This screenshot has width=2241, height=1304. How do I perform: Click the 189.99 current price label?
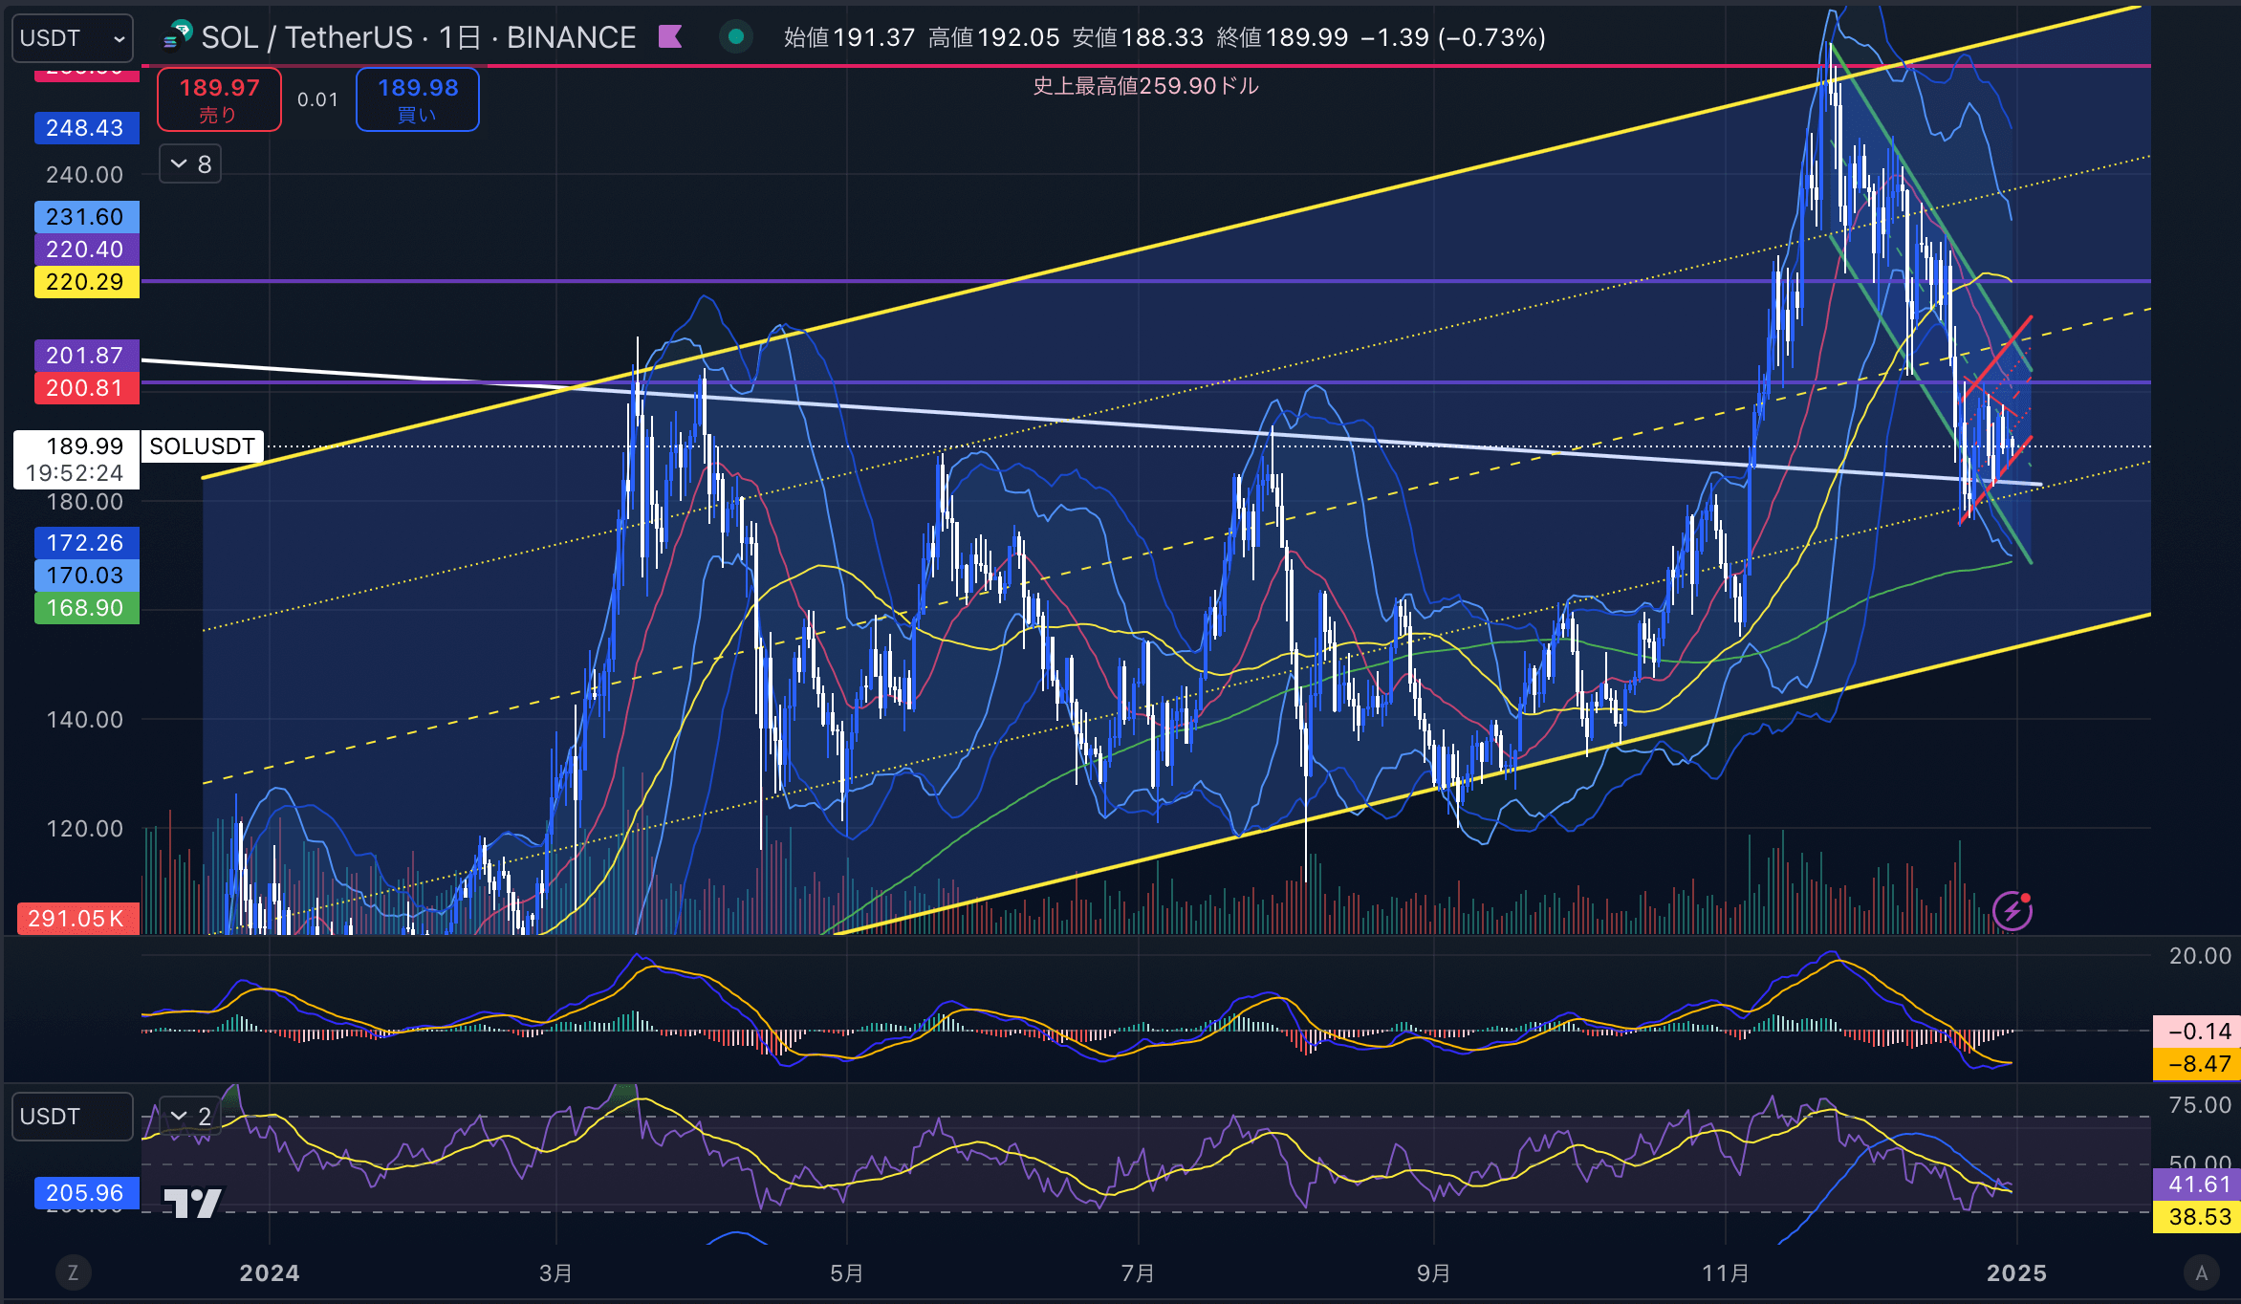tap(85, 446)
